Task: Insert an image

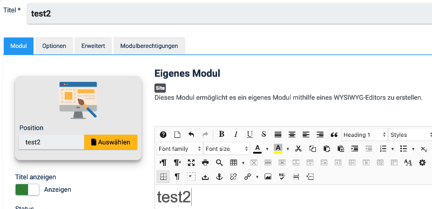Action: [x=268, y=177]
